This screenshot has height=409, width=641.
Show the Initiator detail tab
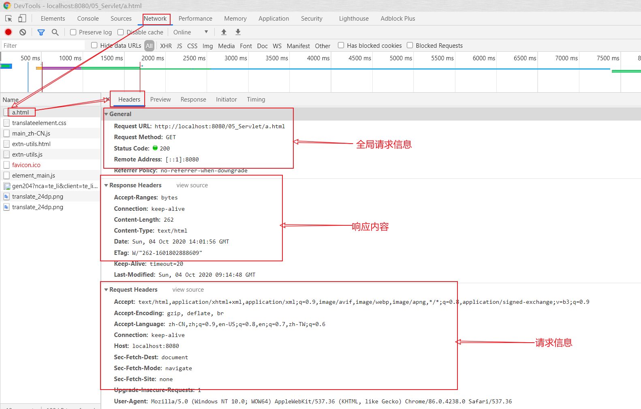pos(226,100)
